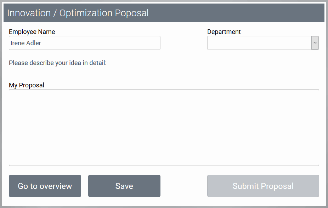
Task: Click the disabled Submit Proposal control
Action: [262, 186]
